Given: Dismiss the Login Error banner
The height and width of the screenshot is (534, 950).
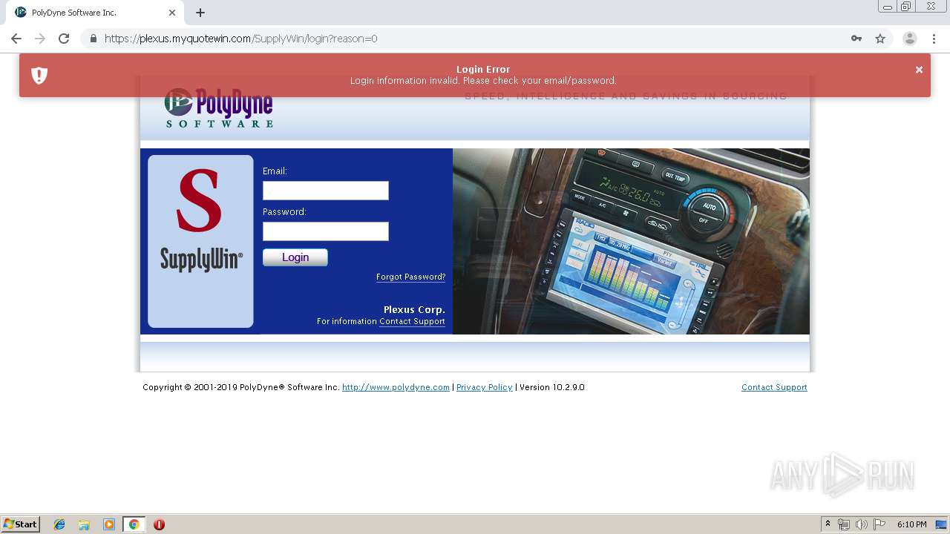Looking at the screenshot, I should 919,70.
